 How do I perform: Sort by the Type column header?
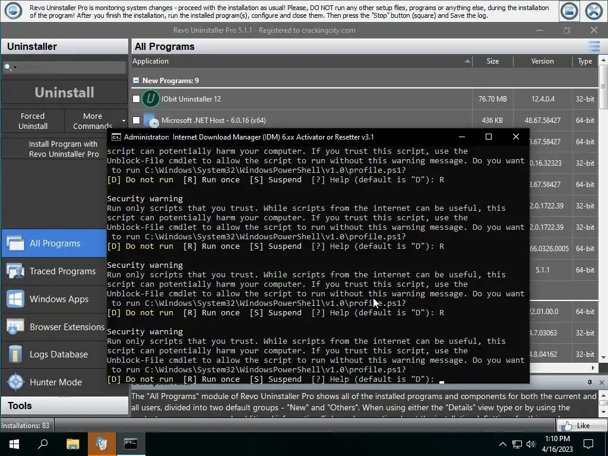585,61
